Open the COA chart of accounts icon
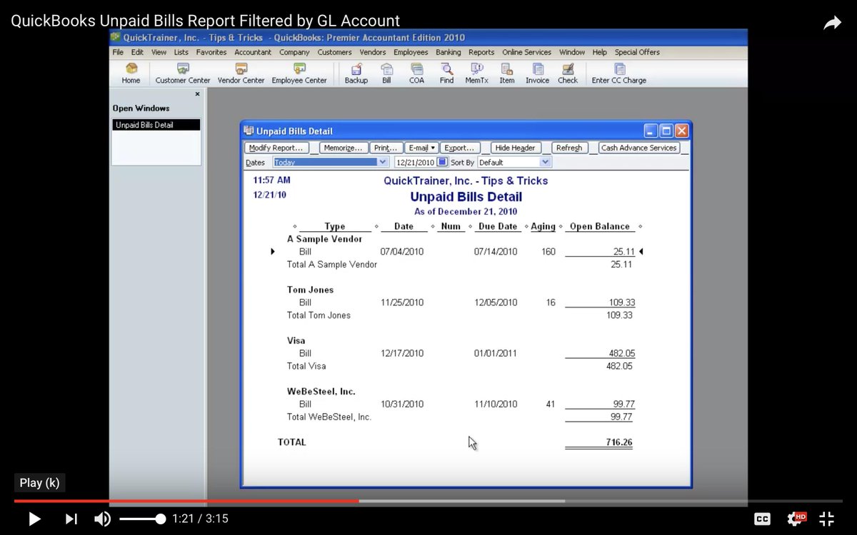This screenshot has height=535, width=857. 416,73
